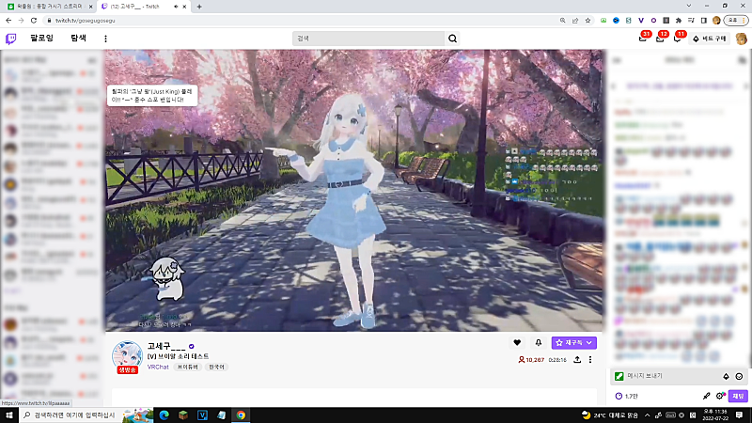Image resolution: width=752 pixels, height=423 pixels.
Task: Click the purple V extension icon
Action: (641, 21)
